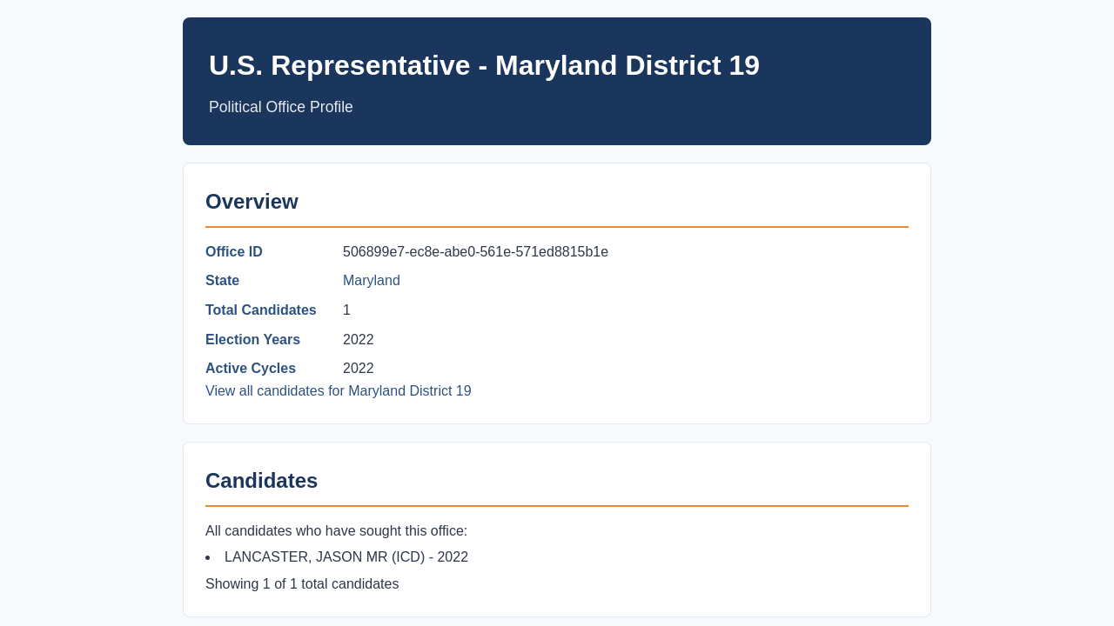The image size is (1114, 626).
Task: Select the State field label
Action: pos(223,281)
